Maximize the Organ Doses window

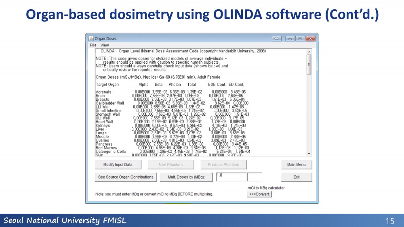click(x=300, y=39)
